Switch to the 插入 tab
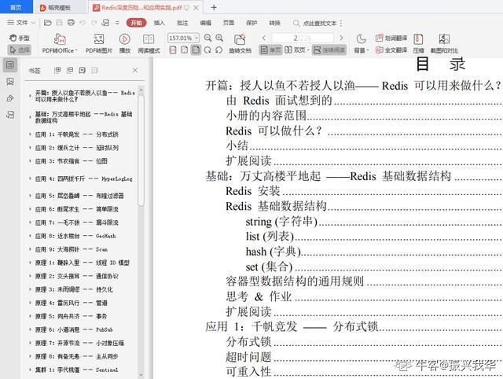 [159, 23]
